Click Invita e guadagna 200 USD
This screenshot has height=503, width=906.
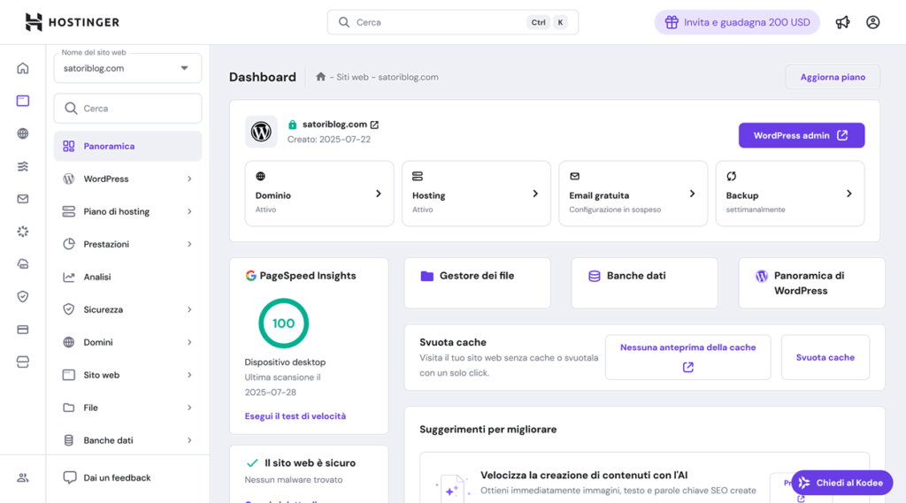point(737,22)
